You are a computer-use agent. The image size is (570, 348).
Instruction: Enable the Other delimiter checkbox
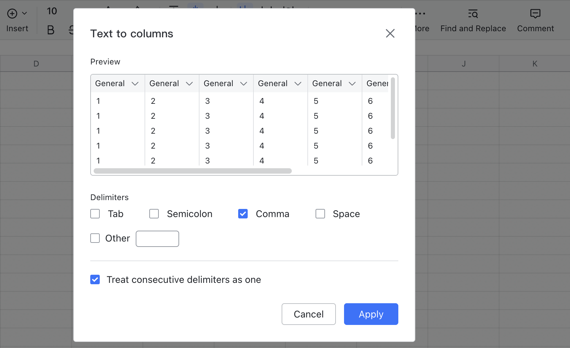(95, 238)
